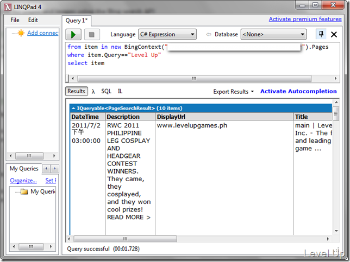Click the Title column header
Image resolution: width=350 pixels, height=262 pixels.
(x=313, y=117)
